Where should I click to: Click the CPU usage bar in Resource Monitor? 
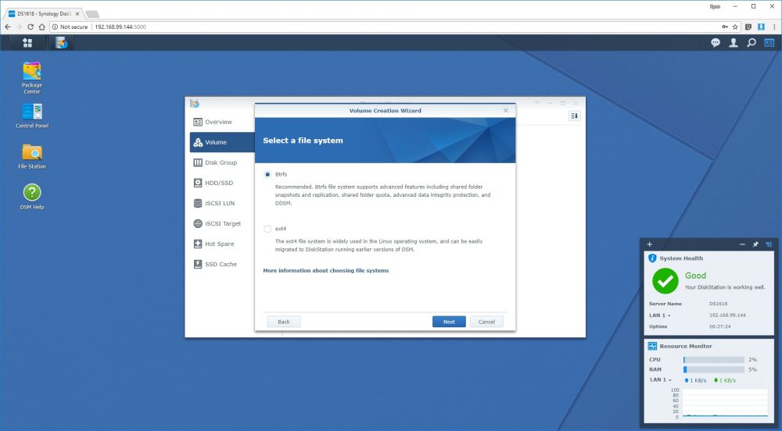click(714, 360)
